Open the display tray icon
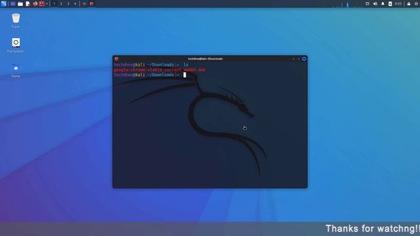This screenshot has height=236, width=420. tap(367, 4)
